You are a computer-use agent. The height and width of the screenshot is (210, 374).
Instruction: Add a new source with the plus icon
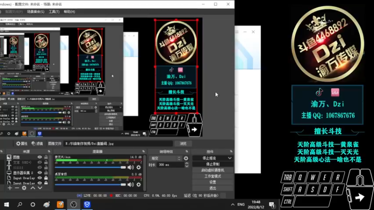[9, 188]
